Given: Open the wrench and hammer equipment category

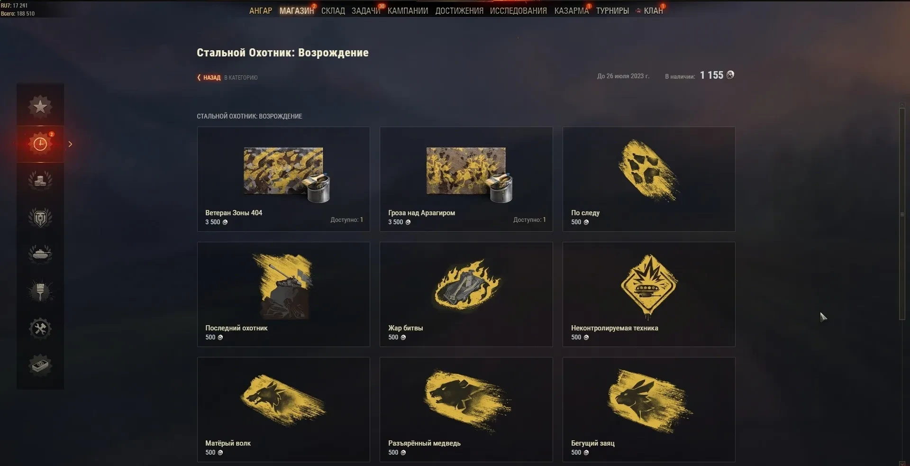Looking at the screenshot, I should click(x=40, y=329).
